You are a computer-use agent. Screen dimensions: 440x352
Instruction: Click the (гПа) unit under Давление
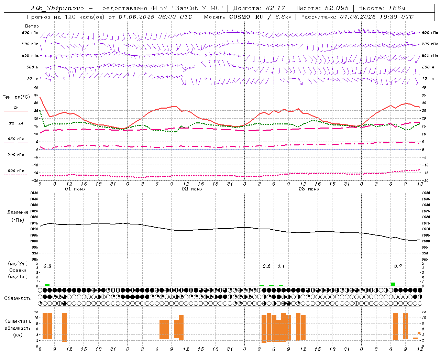tap(18, 220)
